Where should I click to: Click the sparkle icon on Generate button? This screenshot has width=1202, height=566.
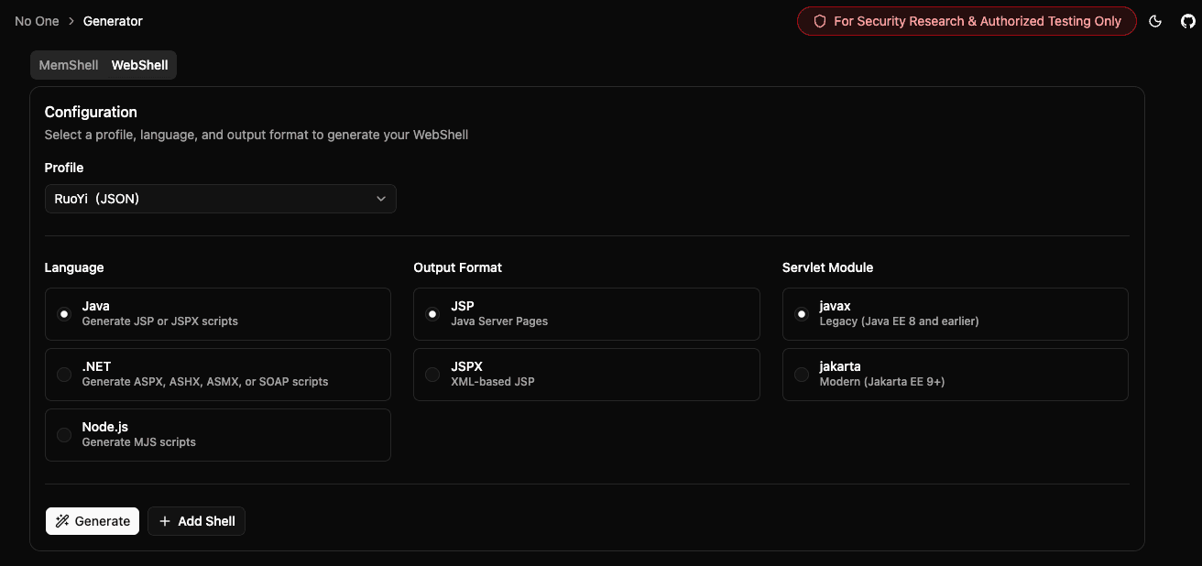(63, 520)
